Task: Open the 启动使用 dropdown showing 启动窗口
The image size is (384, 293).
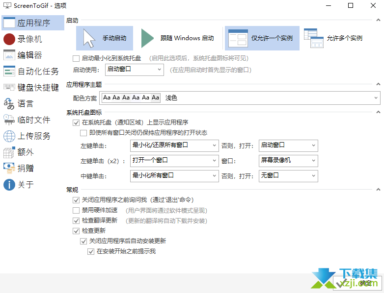Action: coord(135,70)
